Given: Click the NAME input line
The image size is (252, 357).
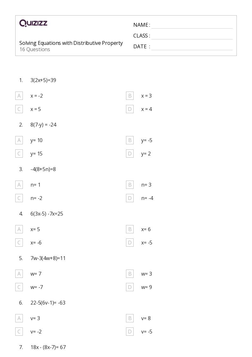Looking at the screenshot, I should (192, 25).
